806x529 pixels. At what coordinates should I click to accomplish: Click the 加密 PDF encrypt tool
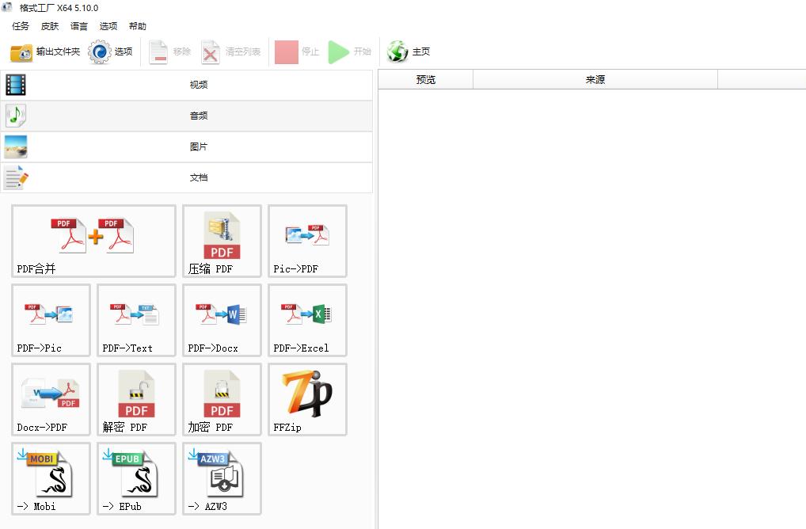(222, 399)
